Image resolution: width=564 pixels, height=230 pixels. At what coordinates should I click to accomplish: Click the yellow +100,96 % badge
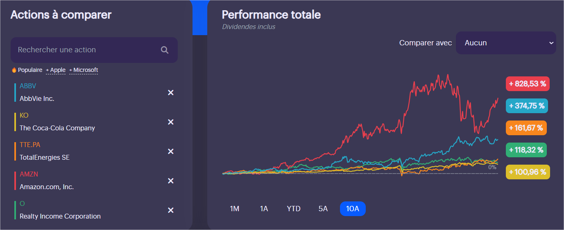pos(528,172)
